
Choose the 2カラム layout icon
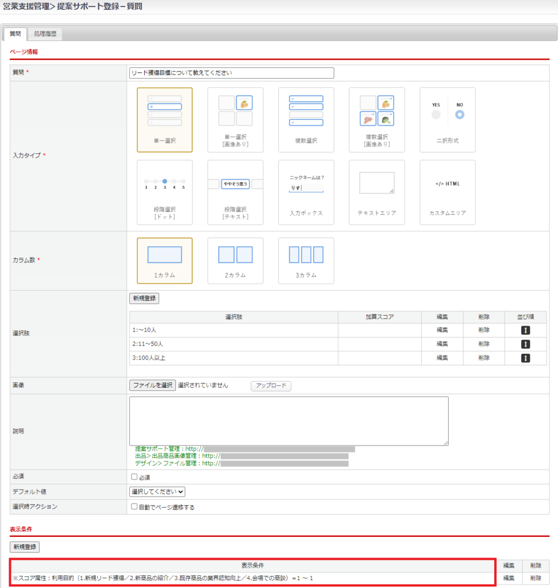(235, 260)
